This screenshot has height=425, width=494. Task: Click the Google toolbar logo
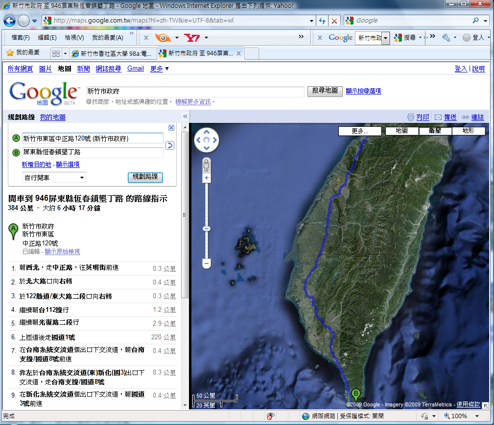pyautogui.click(x=341, y=38)
